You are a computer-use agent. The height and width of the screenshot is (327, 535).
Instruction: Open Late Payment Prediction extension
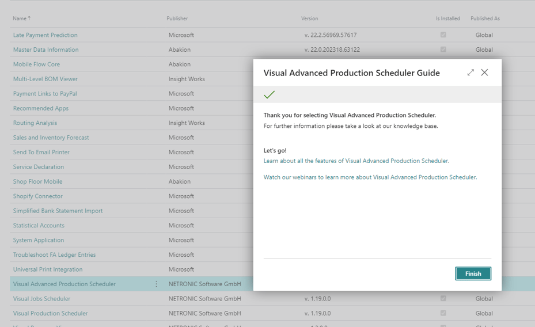[45, 35]
